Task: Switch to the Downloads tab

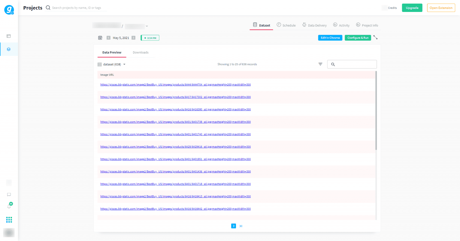Action: tap(140, 53)
